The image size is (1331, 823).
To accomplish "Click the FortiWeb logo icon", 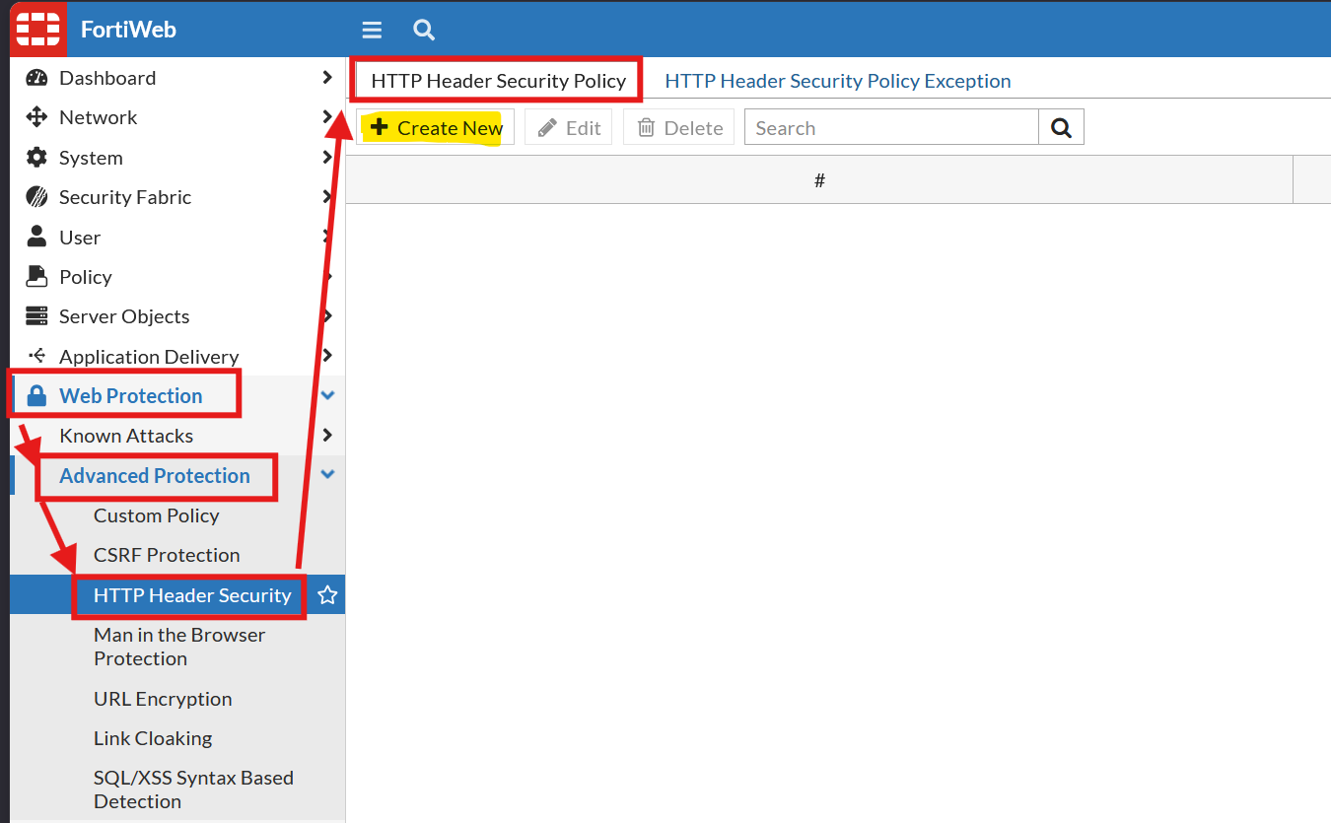I will [38, 30].
